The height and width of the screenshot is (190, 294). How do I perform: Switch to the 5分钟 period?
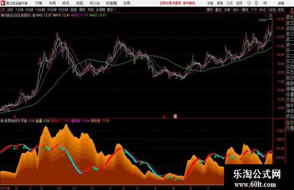(29, 10)
